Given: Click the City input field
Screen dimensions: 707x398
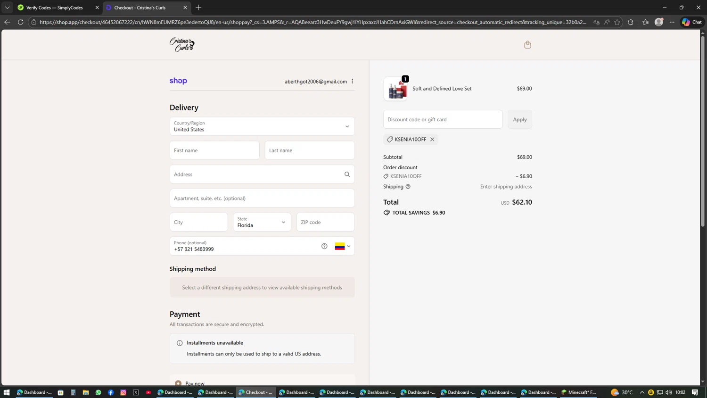Looking at the screenshot, I should pos(198,222).
